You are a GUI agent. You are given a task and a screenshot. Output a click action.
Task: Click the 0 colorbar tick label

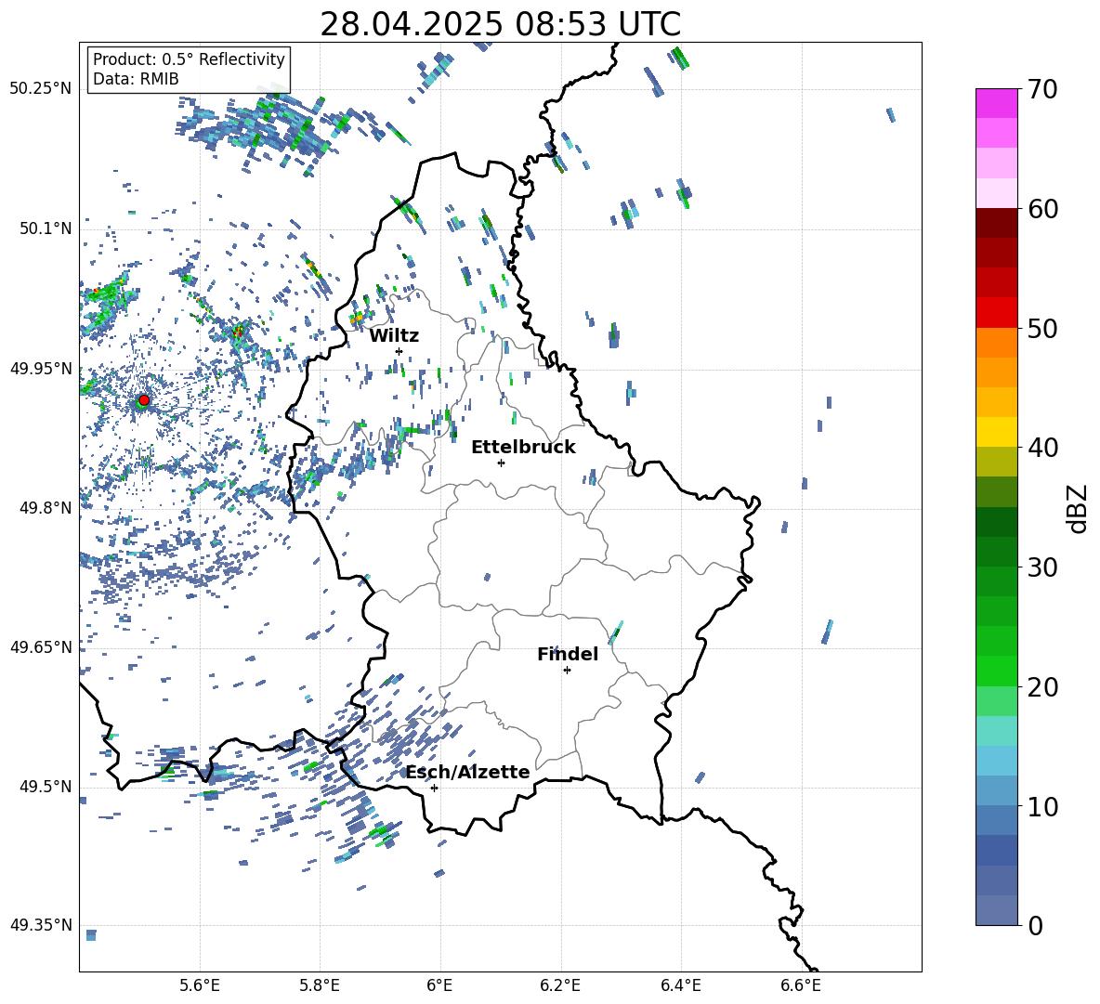(1035, 926)
